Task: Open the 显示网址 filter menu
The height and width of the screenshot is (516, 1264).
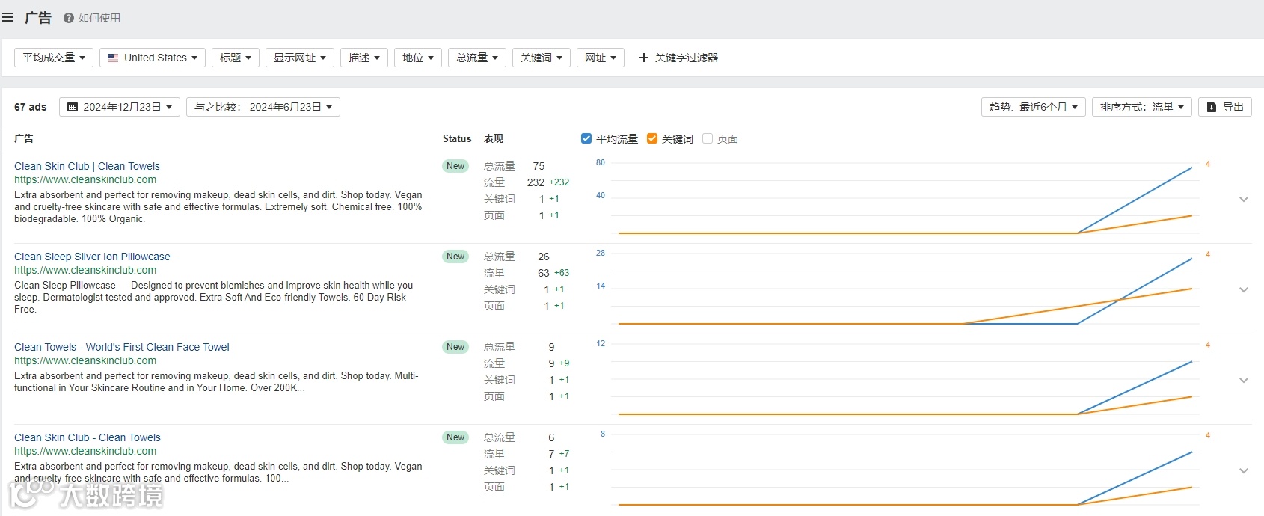Action: coord(299,58)
